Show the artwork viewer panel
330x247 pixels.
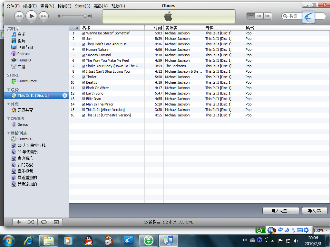click(56, 222)
